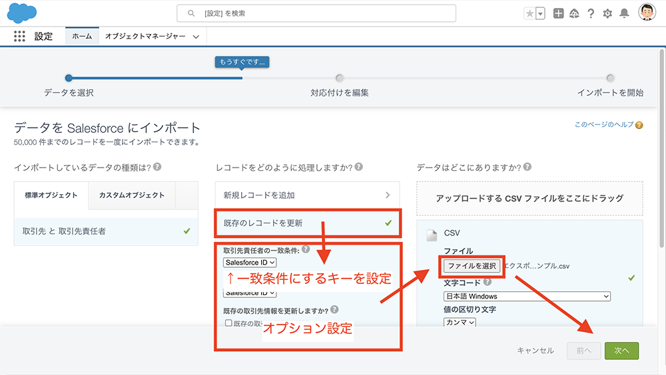Image resolution: width=666 pixels, height=375 pixels.
Task: Select the カスタムオブジェクト tab
Action: tap(132, 195)
